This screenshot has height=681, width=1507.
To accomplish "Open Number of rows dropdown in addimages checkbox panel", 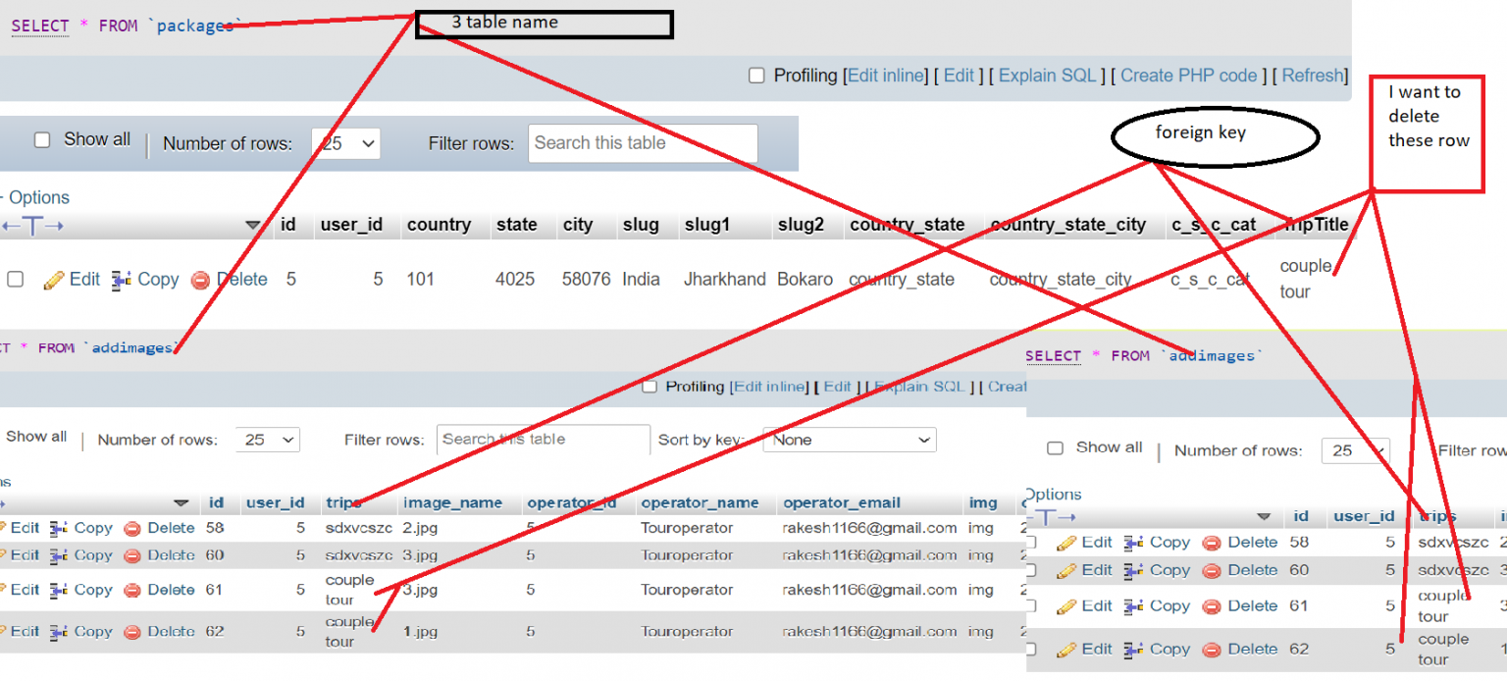I will tap(1356, 450).
